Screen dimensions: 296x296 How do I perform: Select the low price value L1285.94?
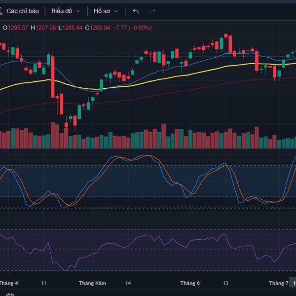70,28
